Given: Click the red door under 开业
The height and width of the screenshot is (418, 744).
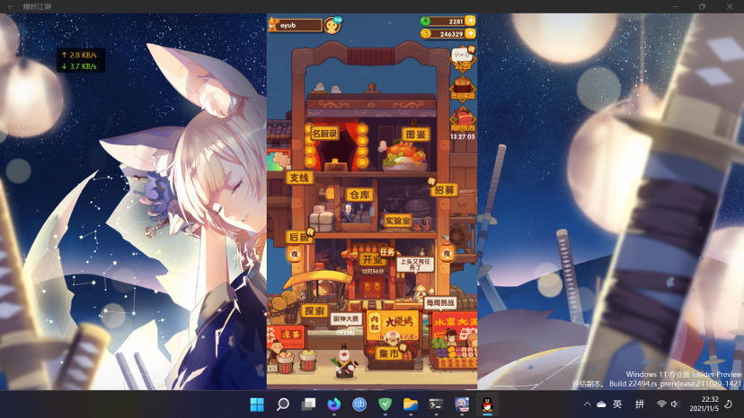Looking at the screenshot, I should (x=371, y=287).
